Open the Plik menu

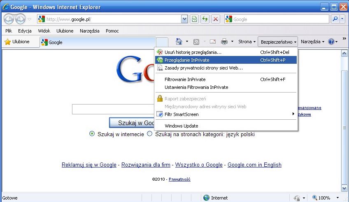(9, 31)
